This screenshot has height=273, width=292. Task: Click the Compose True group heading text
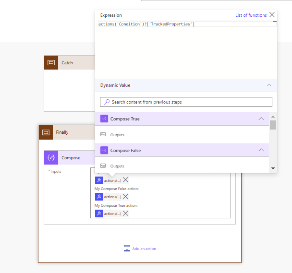[x=125, y=119]
